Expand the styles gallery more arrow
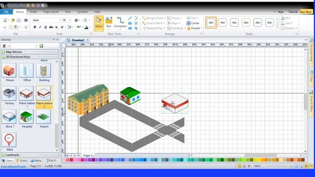The height and width of the screenshot is (177, 315). (x=278, y=27)
